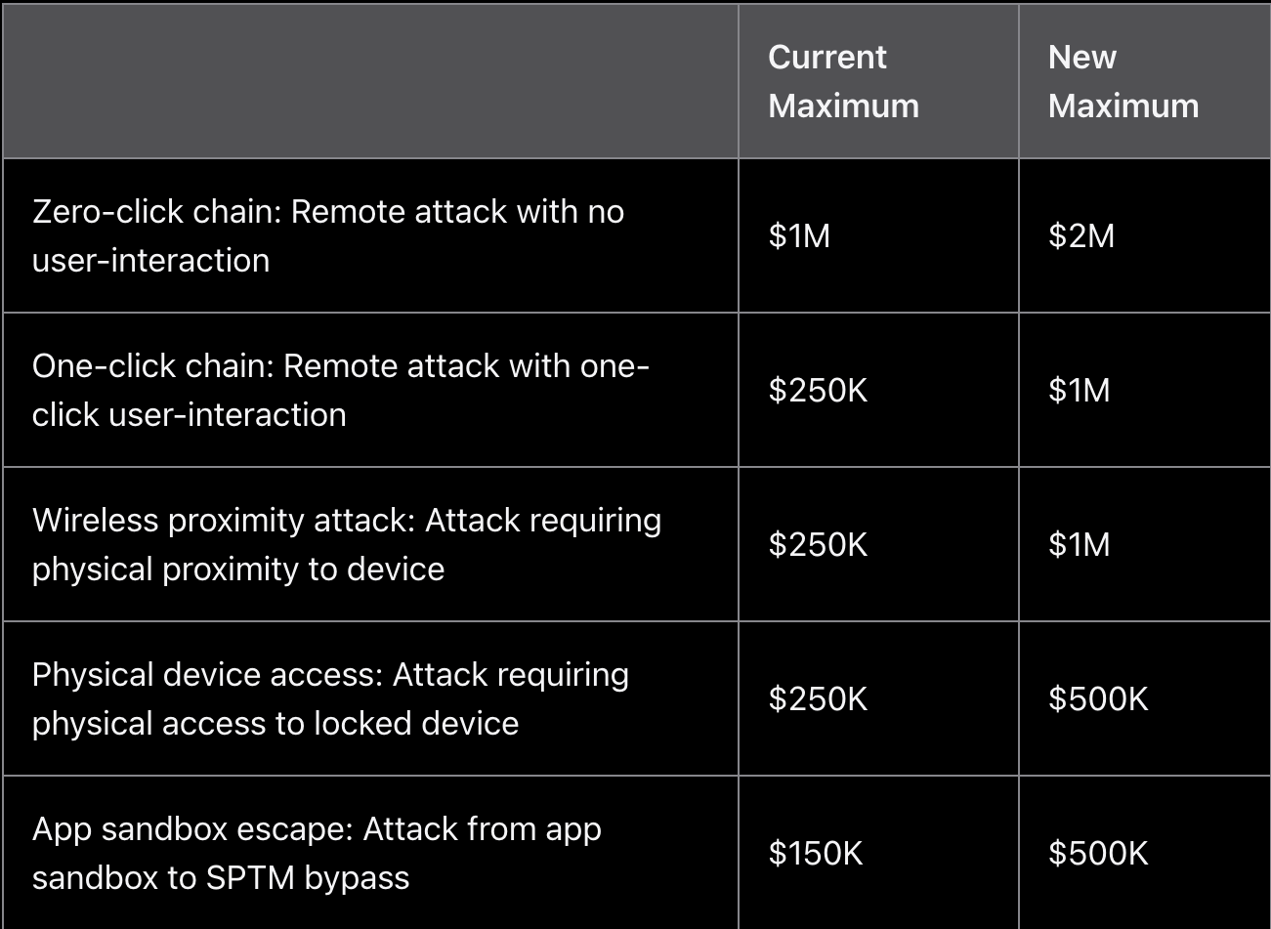Select the One-click chain description cell

(x=340, y=390)
